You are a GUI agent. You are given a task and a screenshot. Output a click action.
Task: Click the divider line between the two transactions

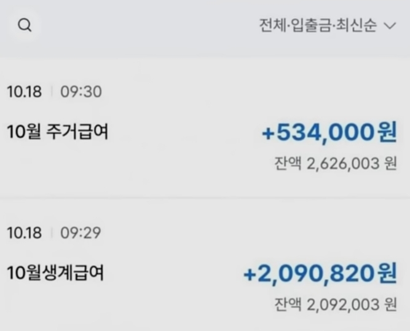tap(205, 197)
